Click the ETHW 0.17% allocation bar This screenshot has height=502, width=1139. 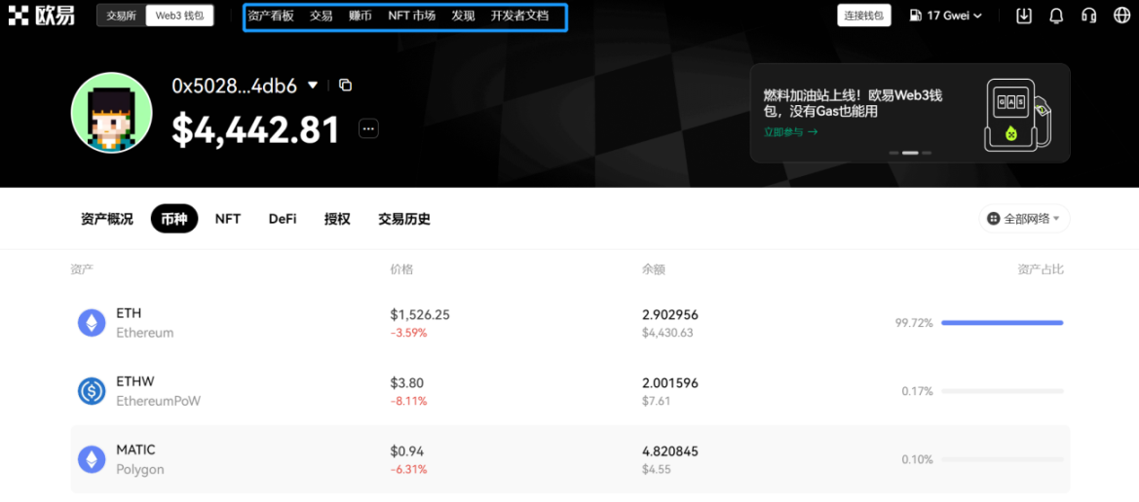coord(1003,391)
